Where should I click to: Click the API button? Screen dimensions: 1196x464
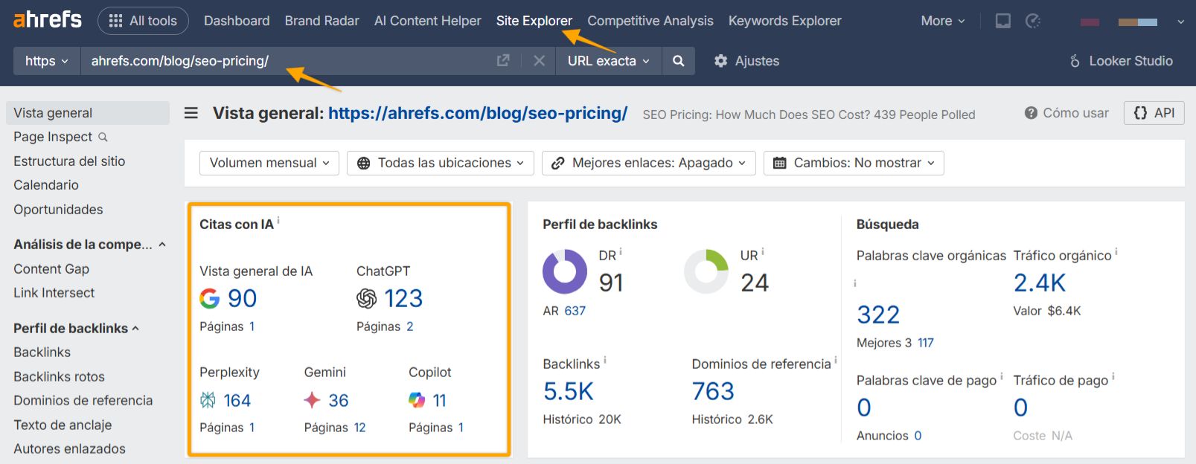click(1154, 113)
